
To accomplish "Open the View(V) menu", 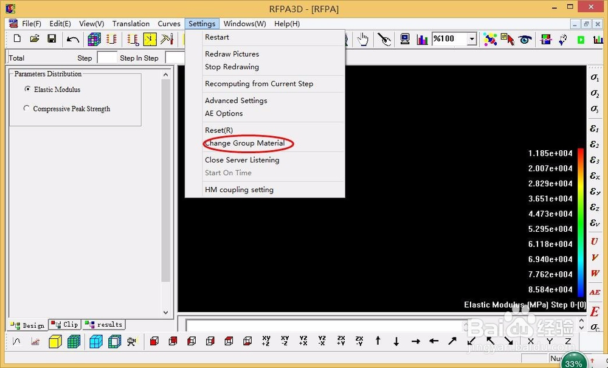I will pyautogui.click(x=92, y=24).
